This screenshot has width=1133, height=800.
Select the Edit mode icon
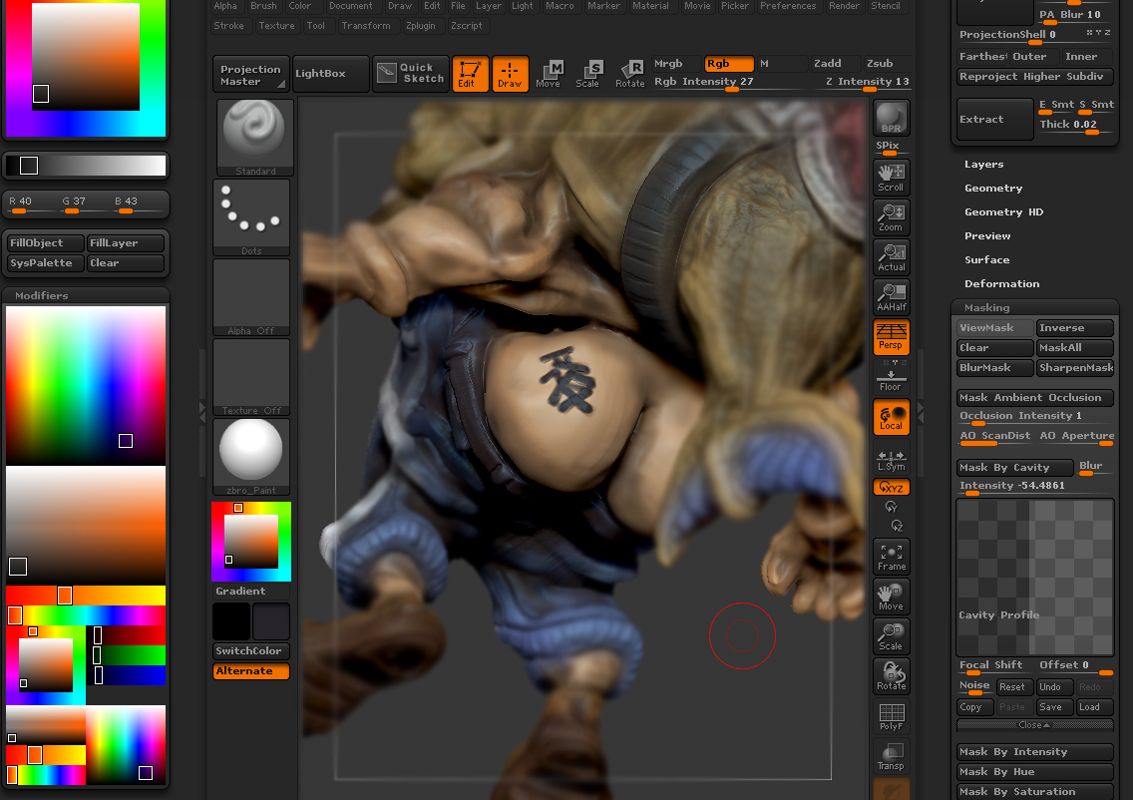(x=470, y=74)
